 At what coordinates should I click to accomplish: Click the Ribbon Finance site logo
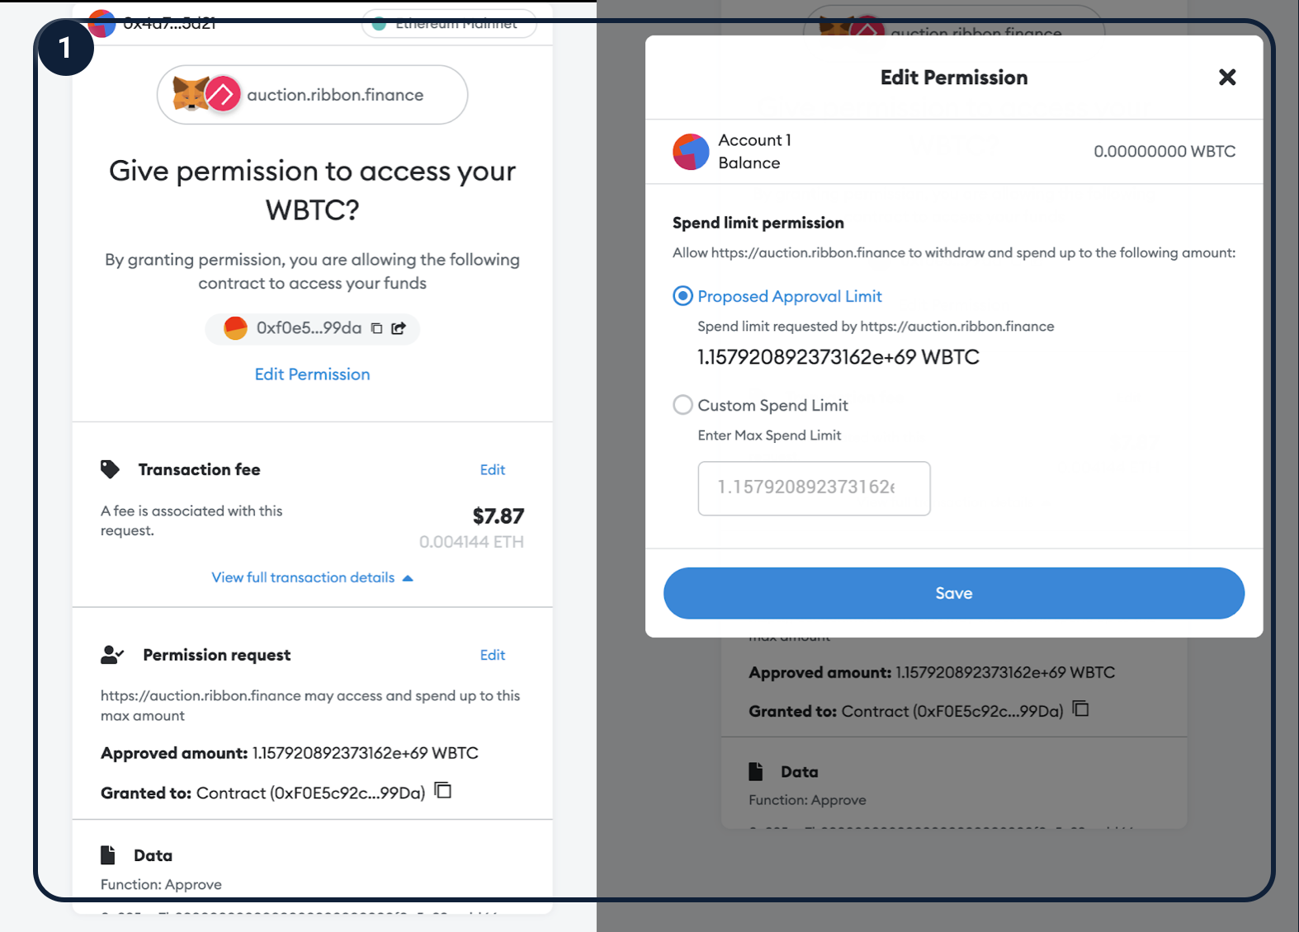click(222, 95)
